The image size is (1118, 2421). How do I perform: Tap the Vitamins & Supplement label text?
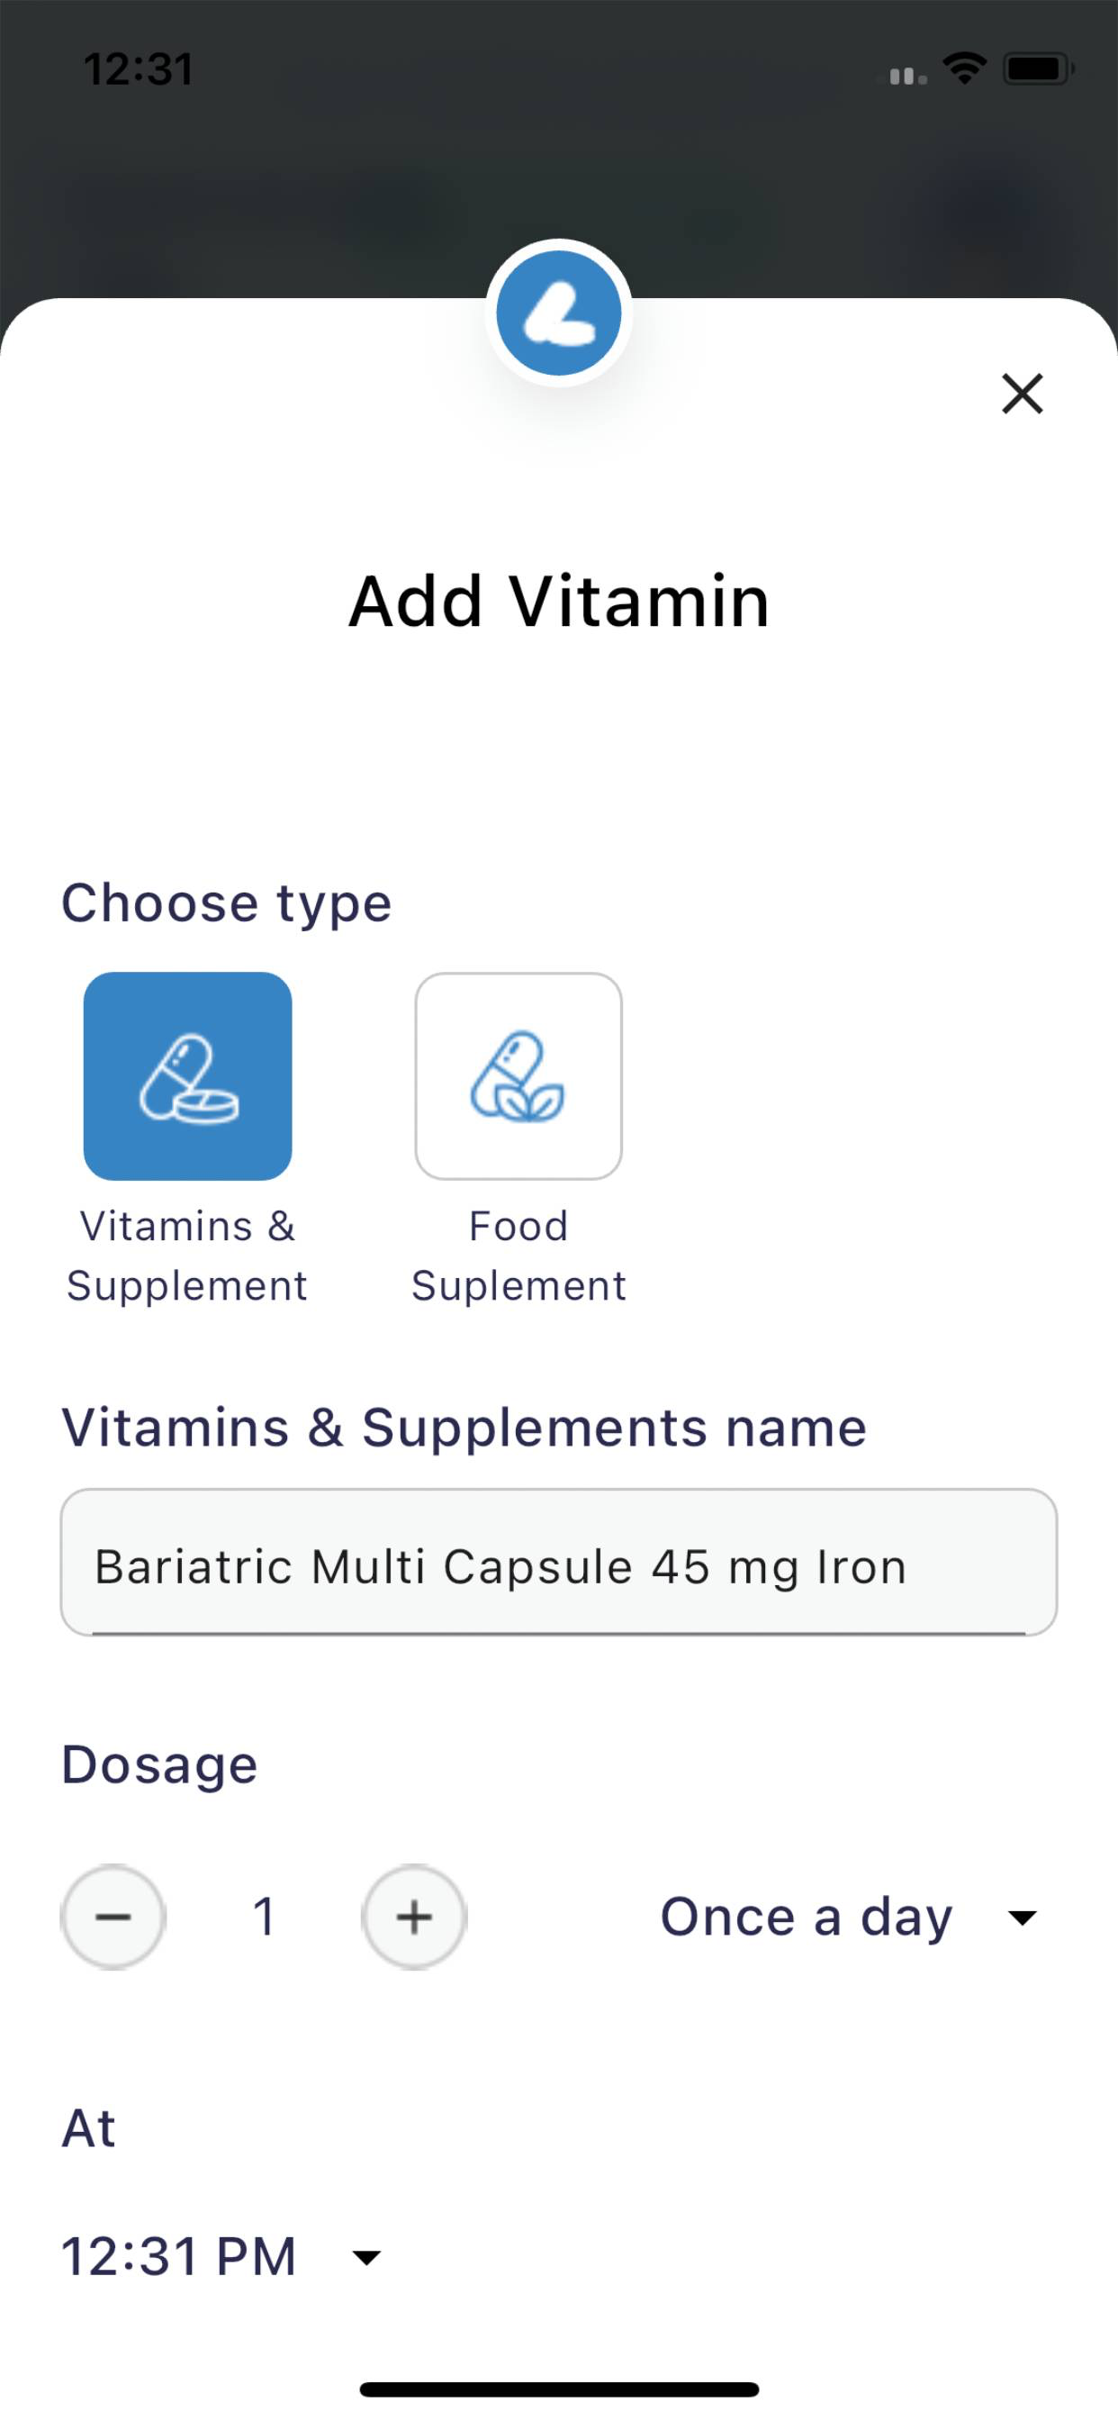187,1256
